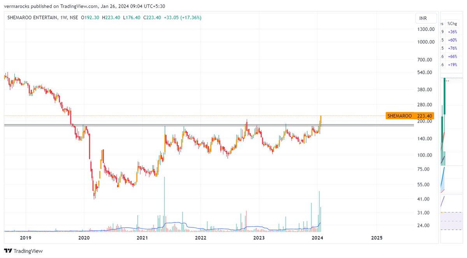
Task: Click the SHEMAROO 223.40 price label
Action: 410,116
